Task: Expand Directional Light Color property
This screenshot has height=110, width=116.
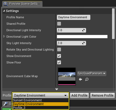Action: (x=4, y=36)
